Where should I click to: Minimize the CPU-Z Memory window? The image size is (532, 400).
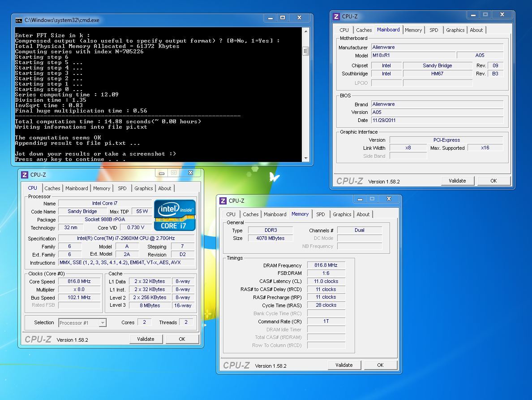[x=360, y=199]
